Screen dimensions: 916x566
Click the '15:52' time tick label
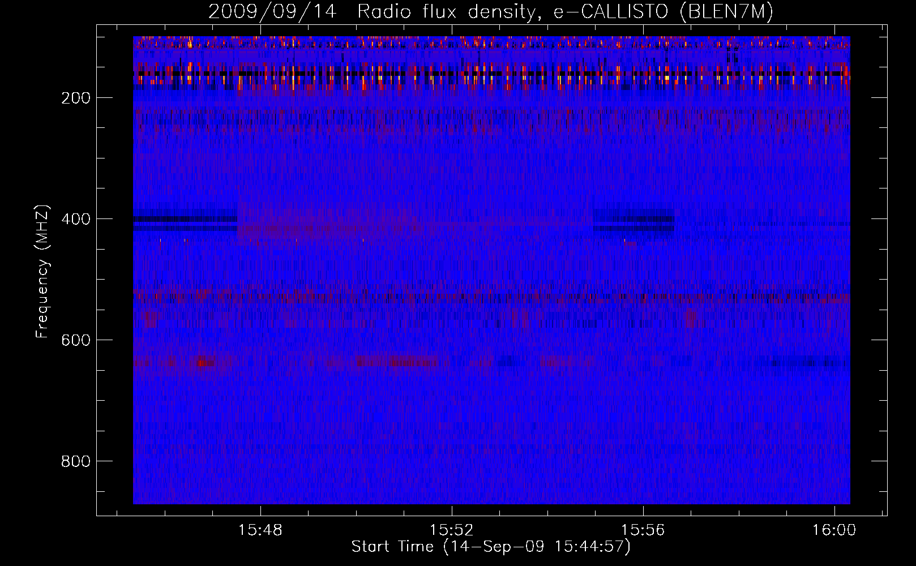click(x=451, y=530)
